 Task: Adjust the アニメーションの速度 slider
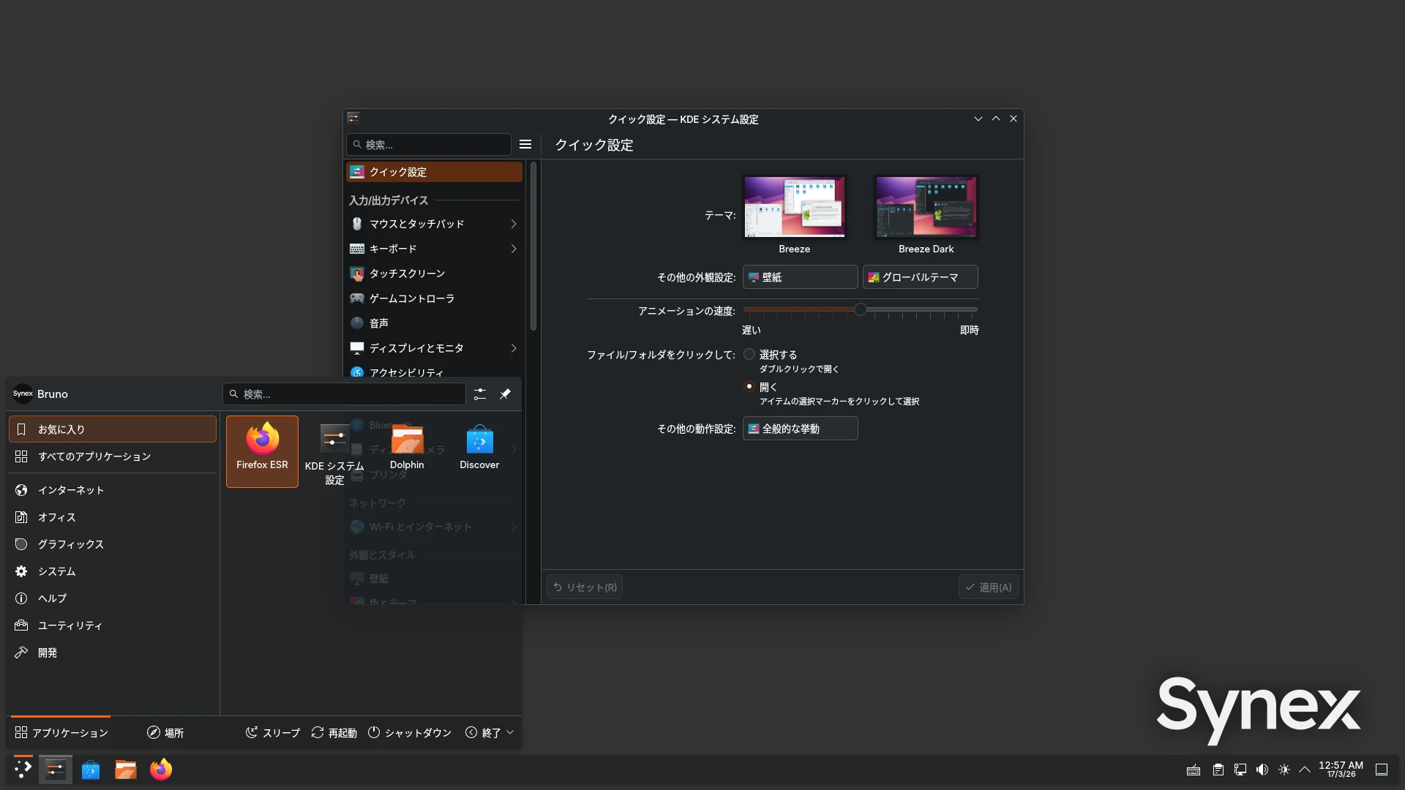coord(860,309)
